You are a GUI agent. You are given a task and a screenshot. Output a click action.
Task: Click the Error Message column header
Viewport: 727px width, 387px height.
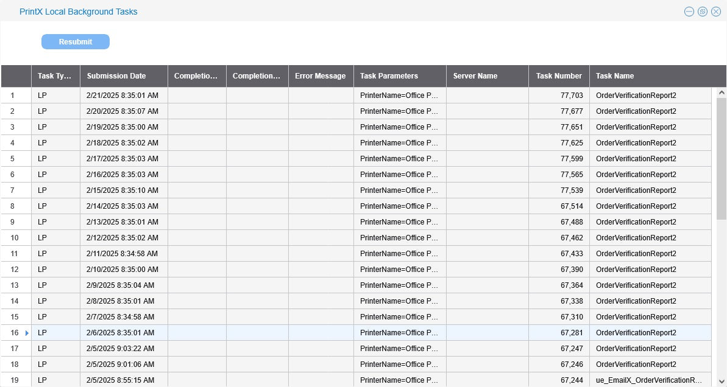(320, 76)
